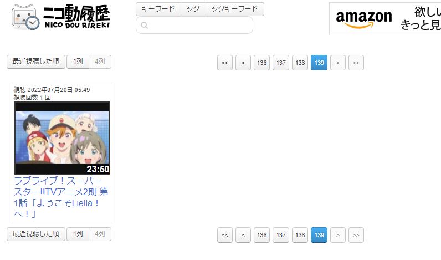Select the キーワード search tab
The width and height of the screenshot is (441, 260).
[158, 9]
